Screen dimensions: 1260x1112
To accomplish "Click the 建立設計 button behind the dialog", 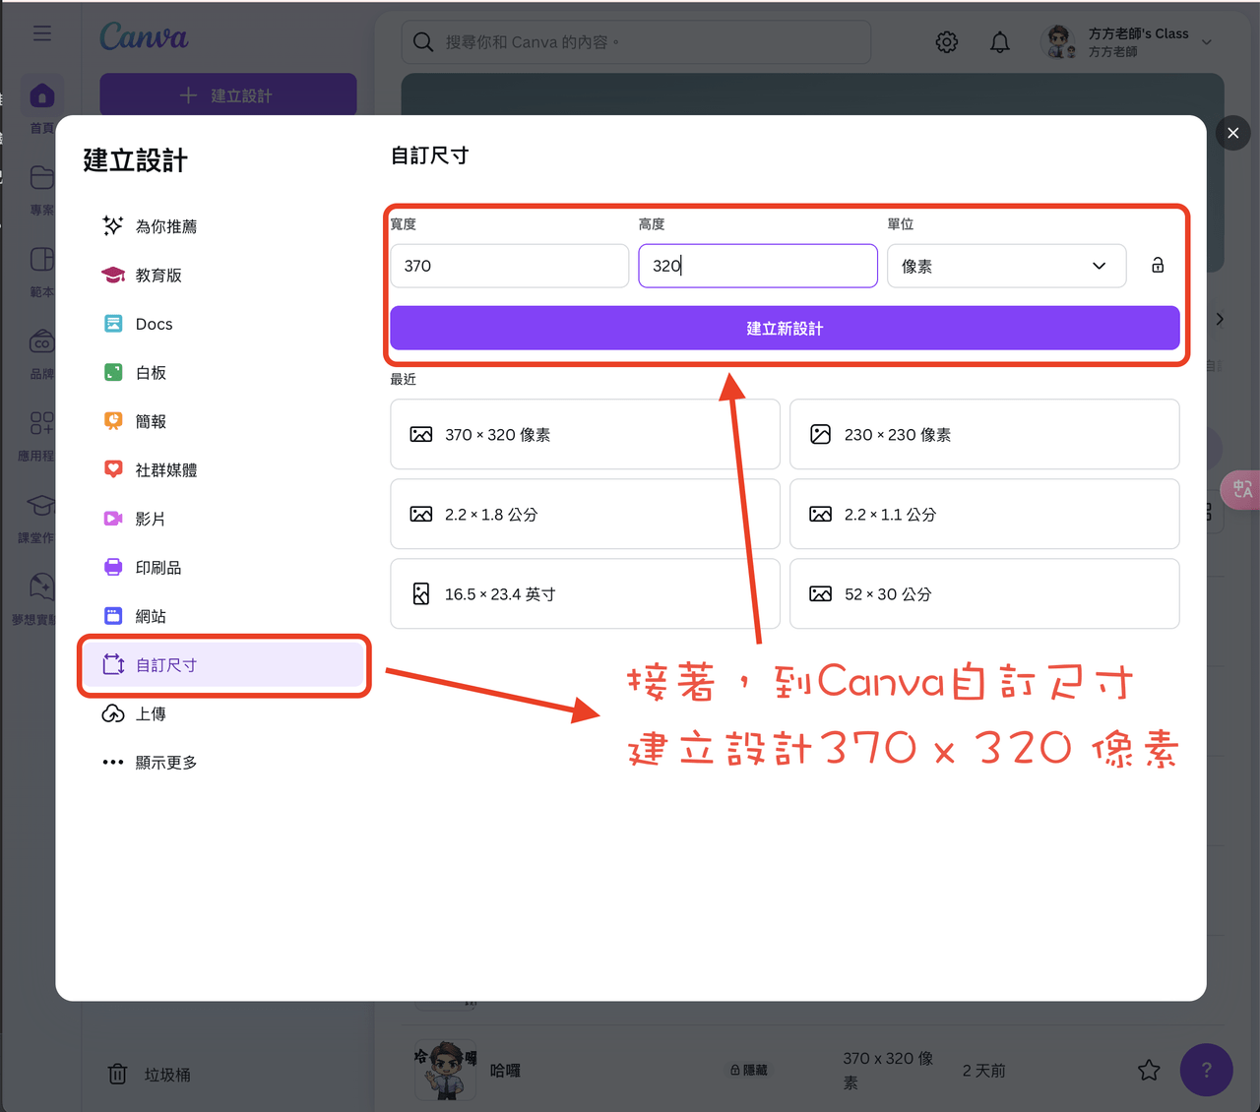I will pos(228,94).
